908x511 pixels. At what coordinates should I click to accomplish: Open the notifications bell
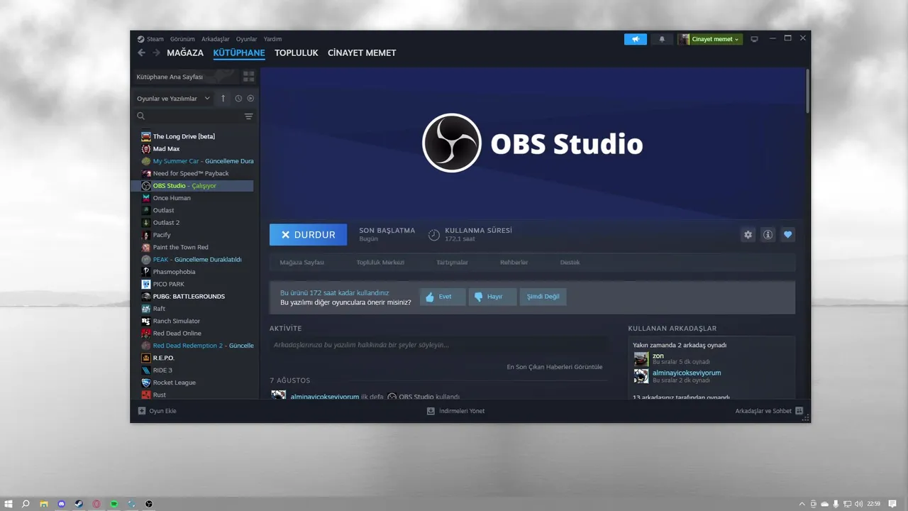(662, 39)
